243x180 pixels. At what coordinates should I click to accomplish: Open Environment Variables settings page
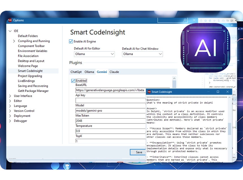coord(32,51)
